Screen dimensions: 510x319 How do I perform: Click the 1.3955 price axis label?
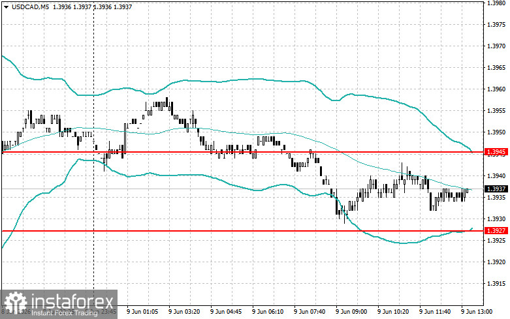tap(496, 111)
